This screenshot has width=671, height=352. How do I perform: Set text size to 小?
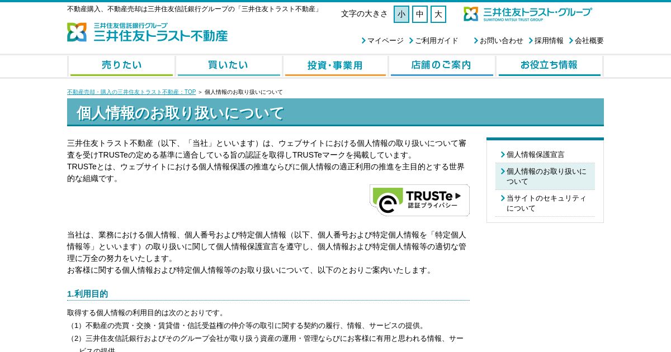(x=401, y=14)
